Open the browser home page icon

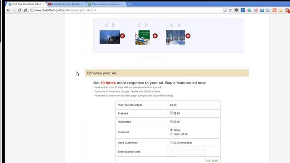click(25, 10)
